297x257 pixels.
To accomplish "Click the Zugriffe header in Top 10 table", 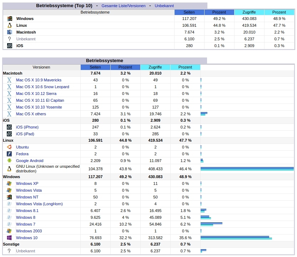I will [249, 12].
